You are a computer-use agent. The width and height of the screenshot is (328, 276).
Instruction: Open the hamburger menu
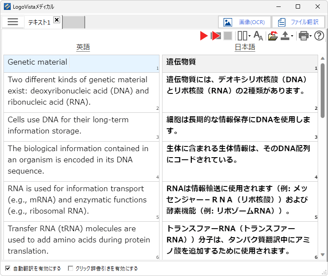point(13,22)
